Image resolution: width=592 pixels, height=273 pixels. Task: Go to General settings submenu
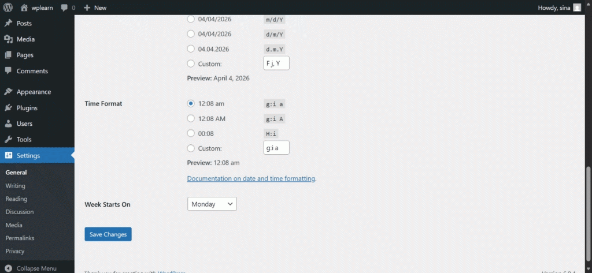tap(16, 173)
